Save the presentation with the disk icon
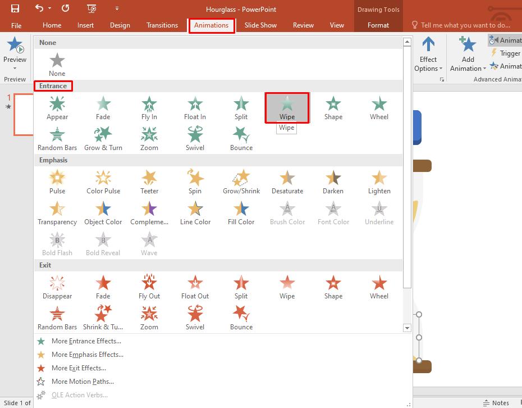 (x=15, y=8)
